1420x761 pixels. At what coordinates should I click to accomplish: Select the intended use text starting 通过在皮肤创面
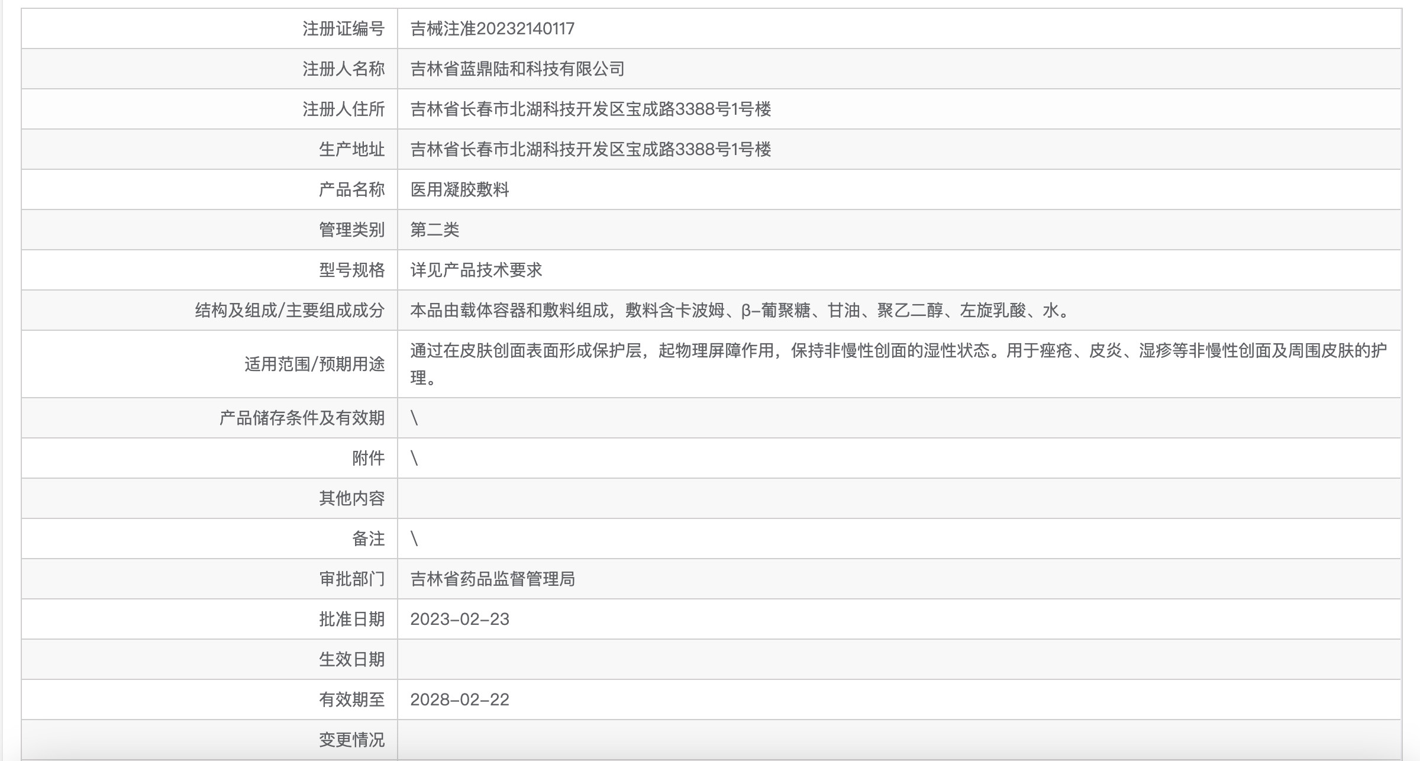(x=899, y=364)
